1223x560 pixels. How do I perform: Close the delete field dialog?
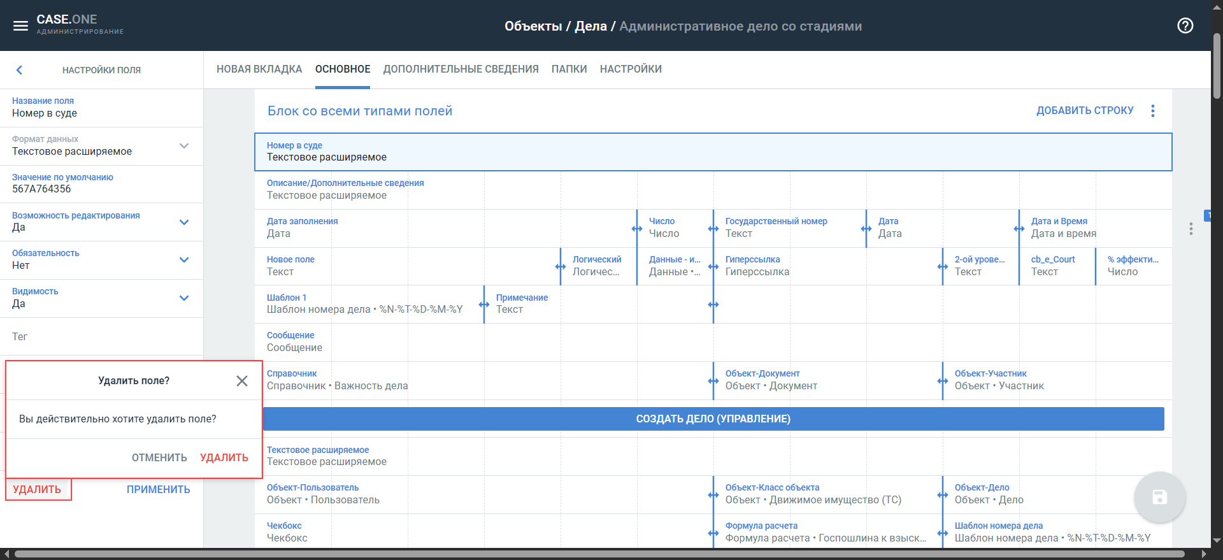tap(242, 381)
